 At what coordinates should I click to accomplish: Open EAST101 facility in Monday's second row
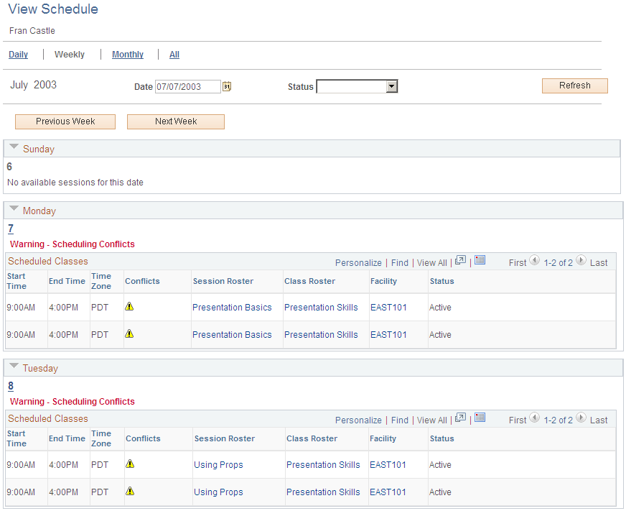point(388,335)
